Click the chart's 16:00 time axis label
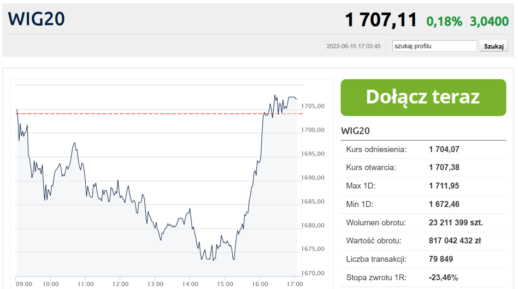Screen dimensions: 518x289 (x=260, y=284)
